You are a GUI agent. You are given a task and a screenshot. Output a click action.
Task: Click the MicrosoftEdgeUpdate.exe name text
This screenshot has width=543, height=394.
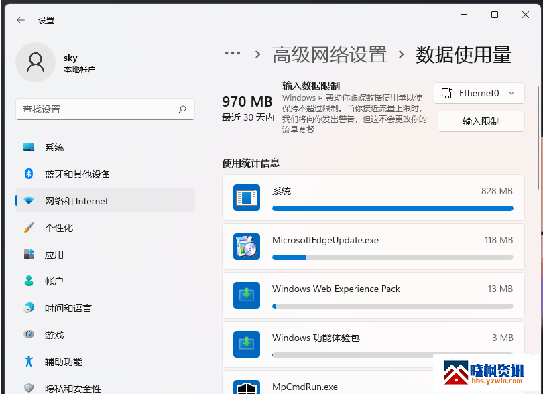(326, 240)
